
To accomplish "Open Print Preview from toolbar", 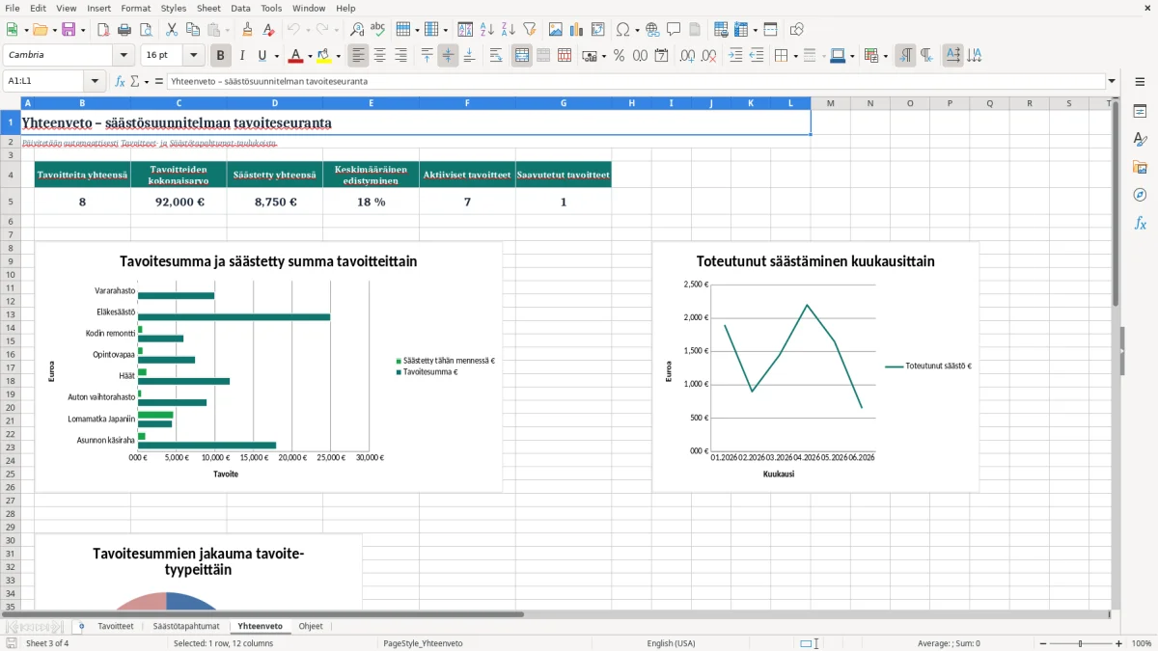I will coord(145,30).
